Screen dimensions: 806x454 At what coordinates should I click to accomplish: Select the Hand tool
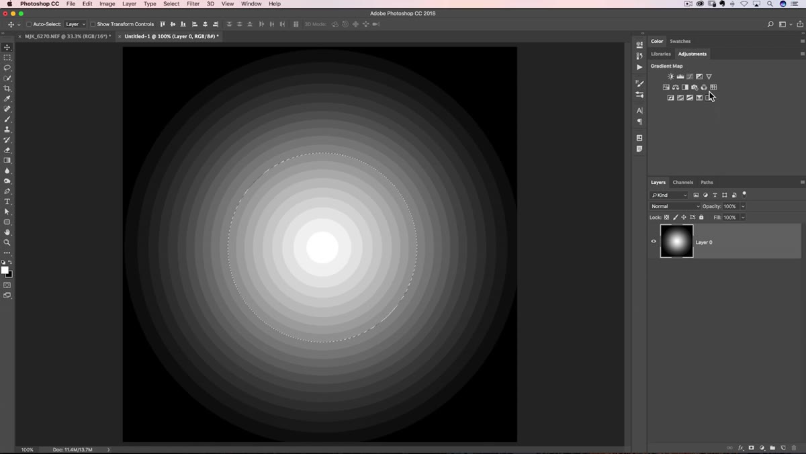coord(7,232)
